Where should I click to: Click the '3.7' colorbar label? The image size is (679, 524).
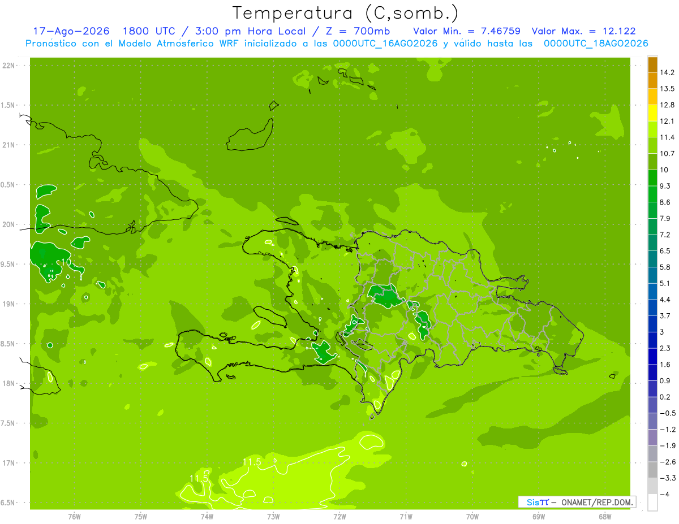click(665, 316)
